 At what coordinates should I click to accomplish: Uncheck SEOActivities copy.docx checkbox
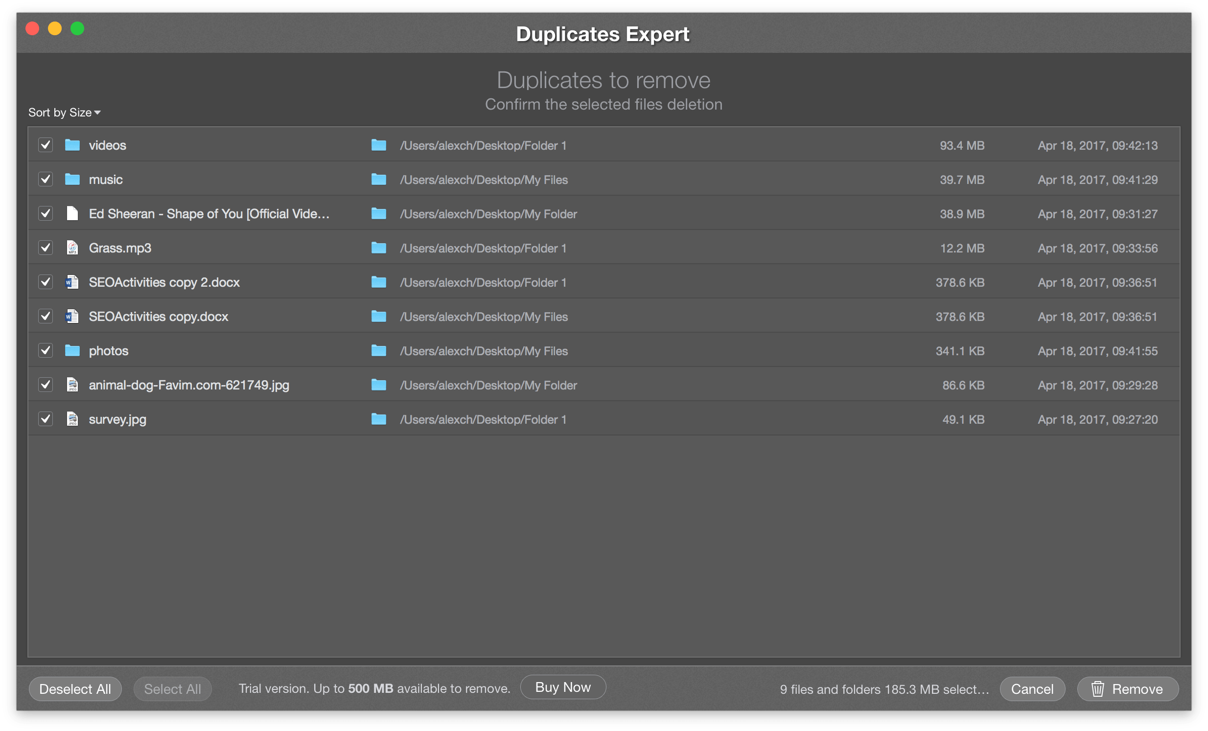46,317
